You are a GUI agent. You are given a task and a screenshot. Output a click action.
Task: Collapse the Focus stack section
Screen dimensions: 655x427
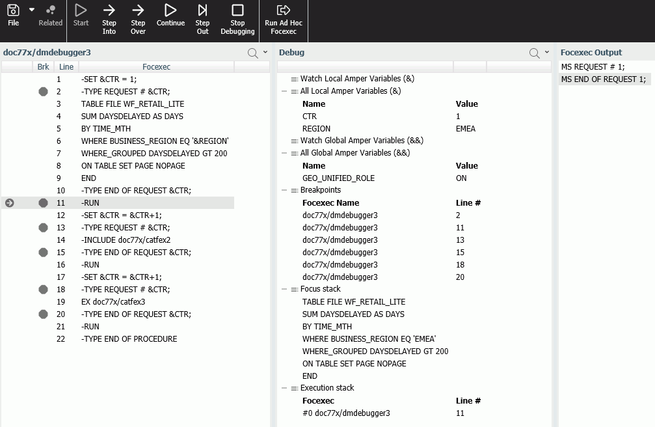pyautogui.click(x=284, y=289)
